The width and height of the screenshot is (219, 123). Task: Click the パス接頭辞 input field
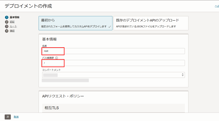point(113,63)
